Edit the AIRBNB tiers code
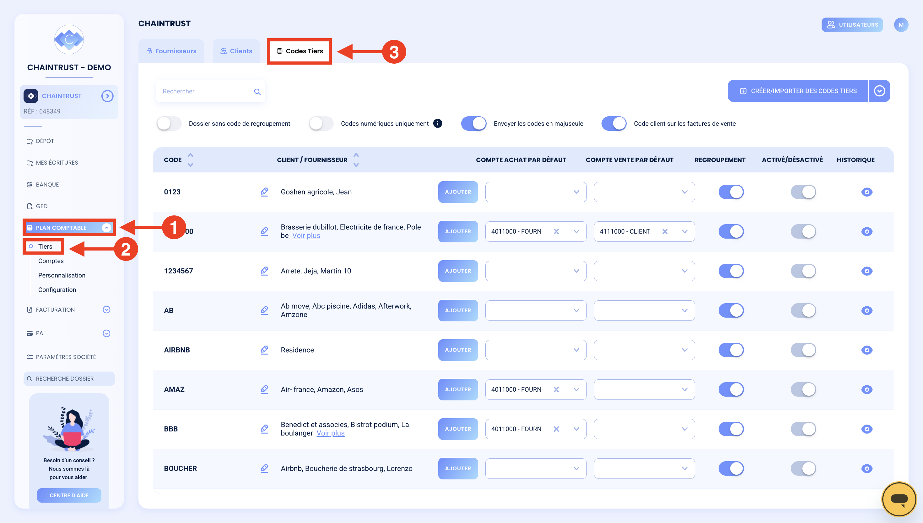The width and height of the screenshot is (923, 523). (x=264, y=350)
